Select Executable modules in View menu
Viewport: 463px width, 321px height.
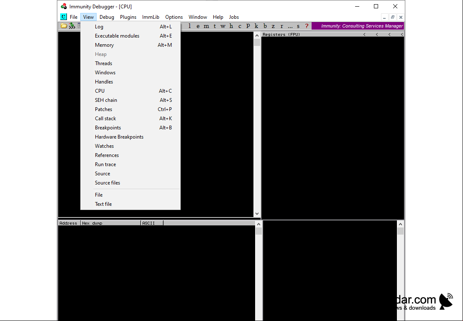point(130,35)
